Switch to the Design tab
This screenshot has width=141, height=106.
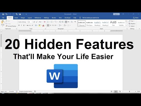coord(23,18)
